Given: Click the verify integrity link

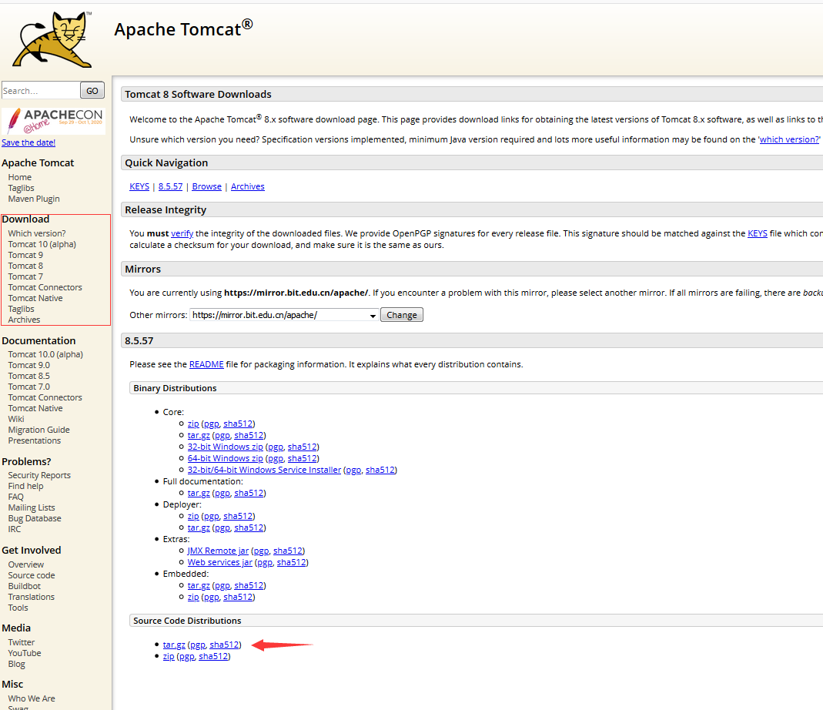Looking at the screenshot, I should point(182,233).
